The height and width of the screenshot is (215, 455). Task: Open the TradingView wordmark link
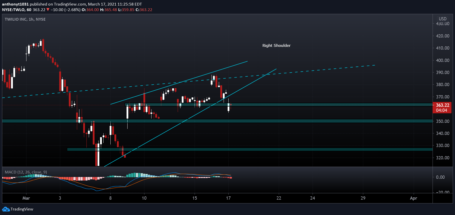22,209
